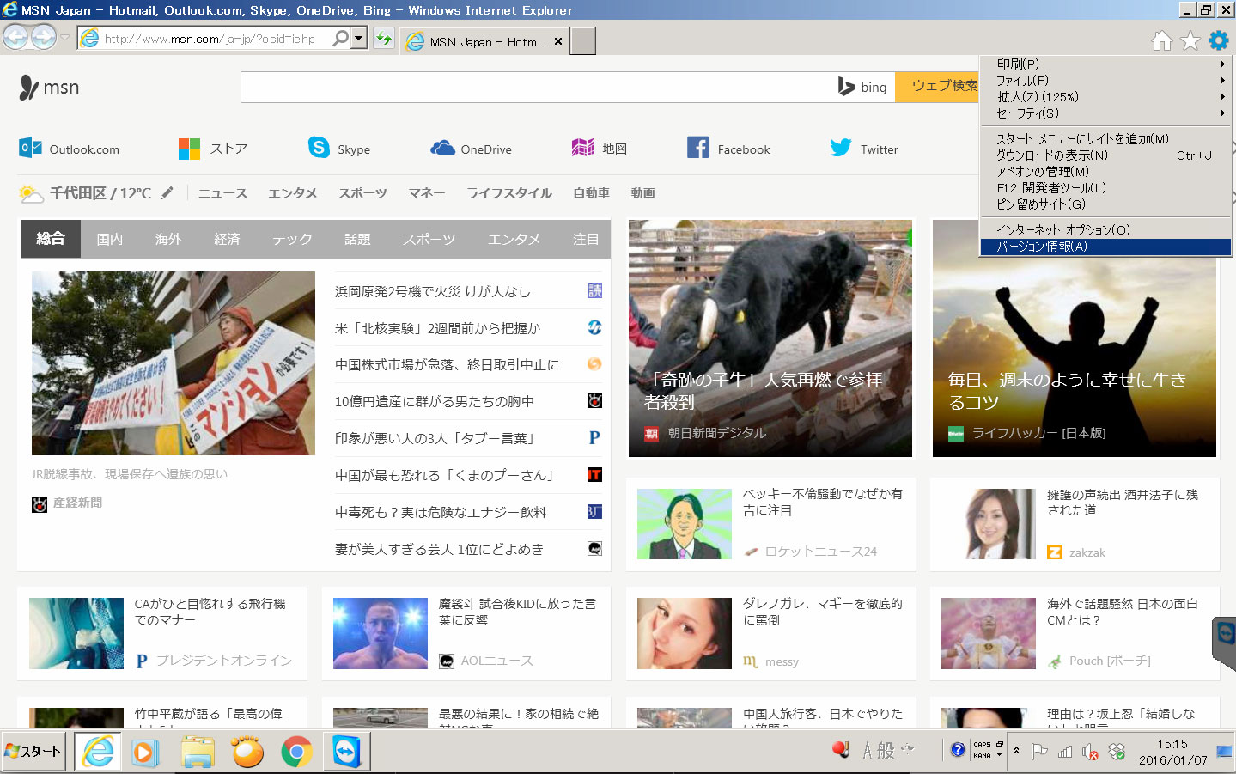Click the Facebook shortcut icon
Viewport: 1236px width, 774px height.
[697, 148]
